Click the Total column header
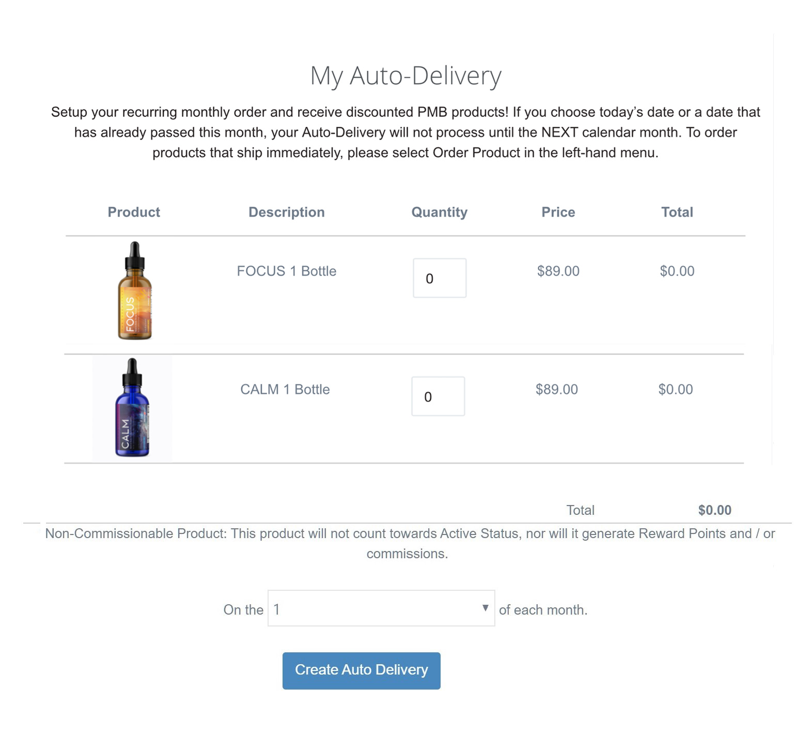Image resolution: width=812 pixels, height=734 pixels. point(677,212)
